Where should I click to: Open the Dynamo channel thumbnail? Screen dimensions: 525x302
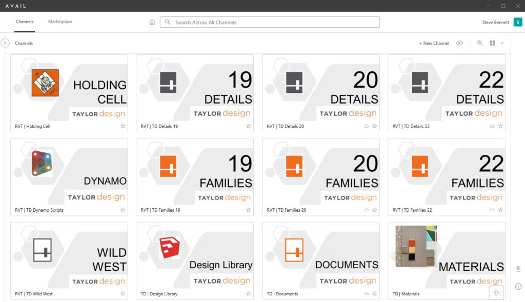click(69, 172)
